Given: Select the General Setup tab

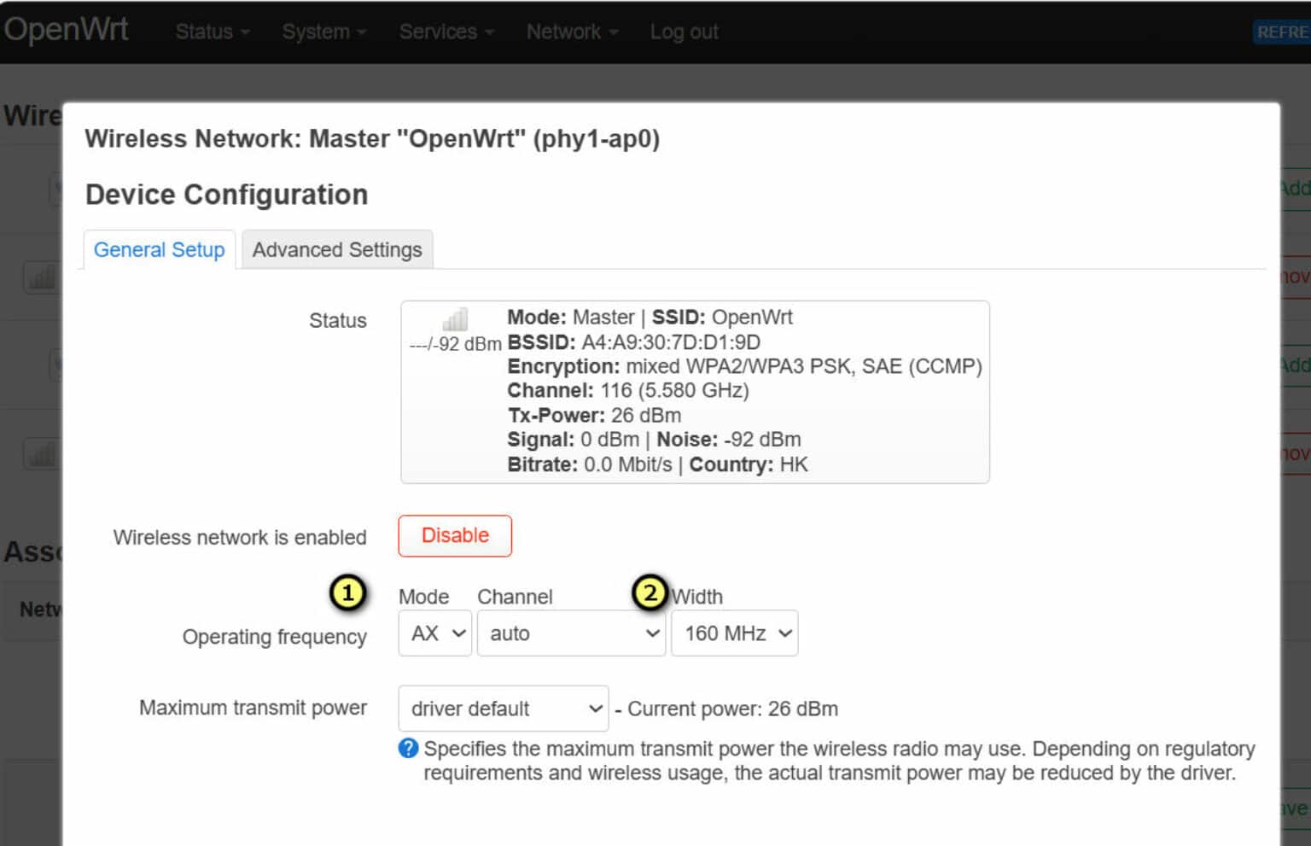Looking at the screenshot, I should (x=159, y=249).
